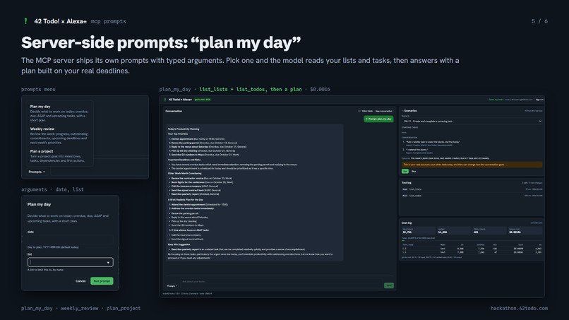Click the plan_my_day footer label
This screenshot has width=569, height=320.
37,309
